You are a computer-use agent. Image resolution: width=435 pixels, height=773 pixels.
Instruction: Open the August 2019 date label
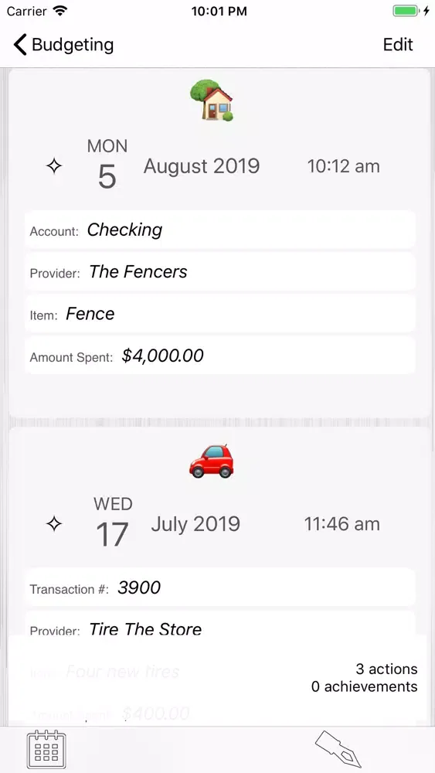(202, 166)
